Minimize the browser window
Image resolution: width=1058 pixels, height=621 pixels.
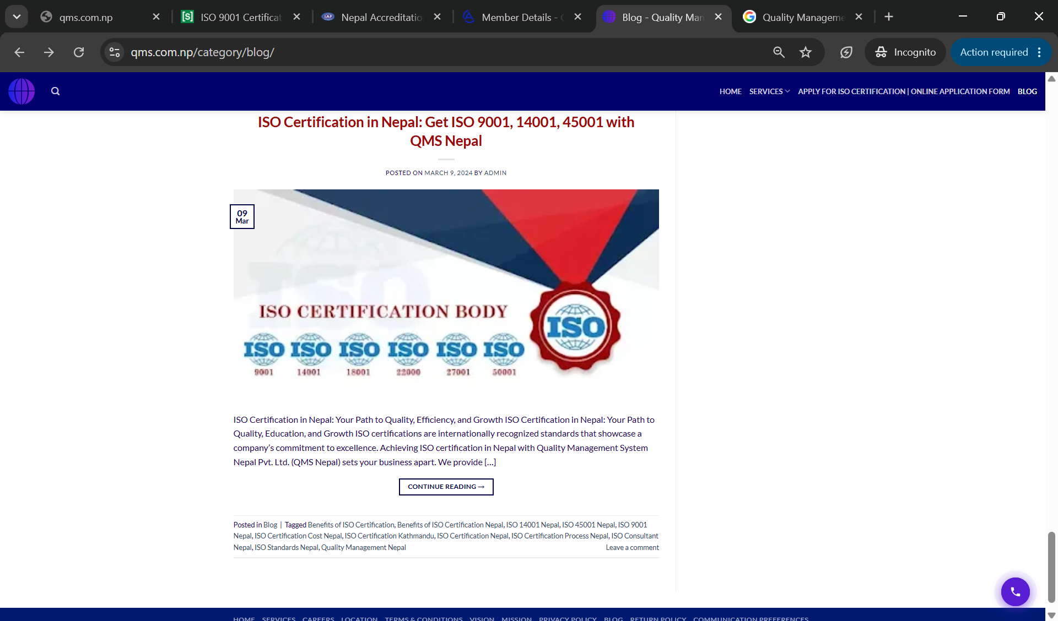(963, 17)
